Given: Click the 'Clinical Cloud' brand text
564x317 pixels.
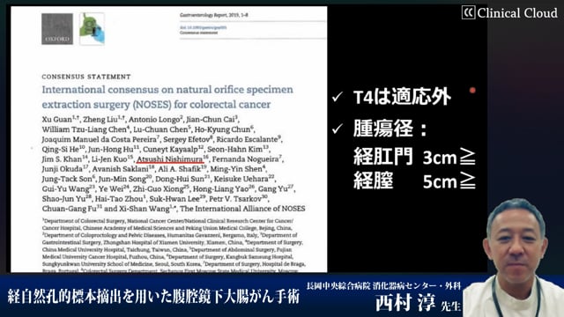Looking at the screenshot, I should (517, 13).
